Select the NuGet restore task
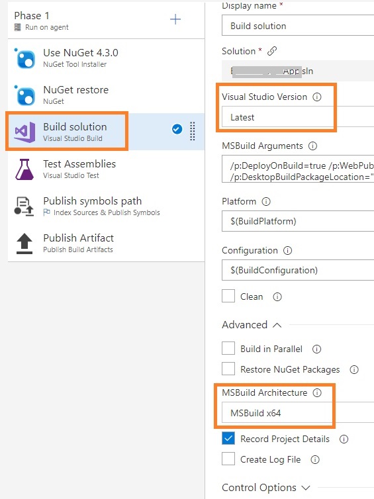 pos(106,95)
